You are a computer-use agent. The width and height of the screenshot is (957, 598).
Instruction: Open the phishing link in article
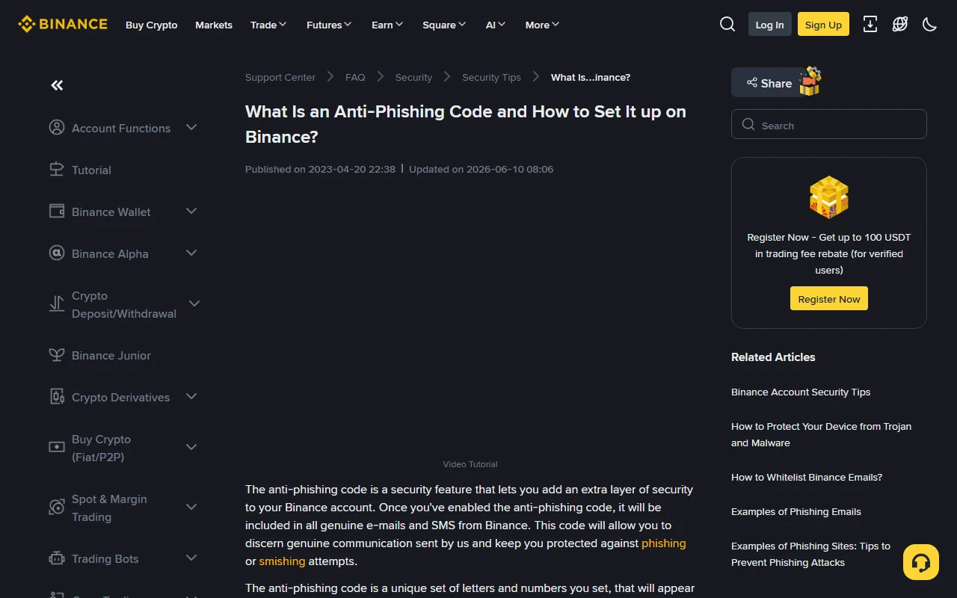[x=663, y=543]
